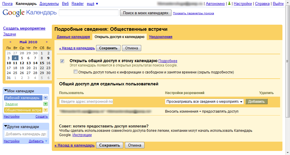Open the green arrow menu for Задачи
Screen dimensions: 290x155
(x=45, y=104)
